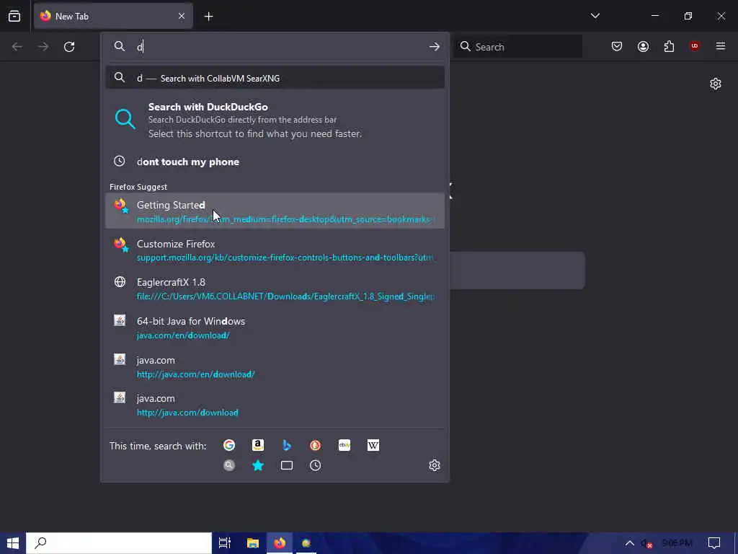Click the Firefox taskbar icon
This screenshot has width=738, height=554.
tap(280, 543)
